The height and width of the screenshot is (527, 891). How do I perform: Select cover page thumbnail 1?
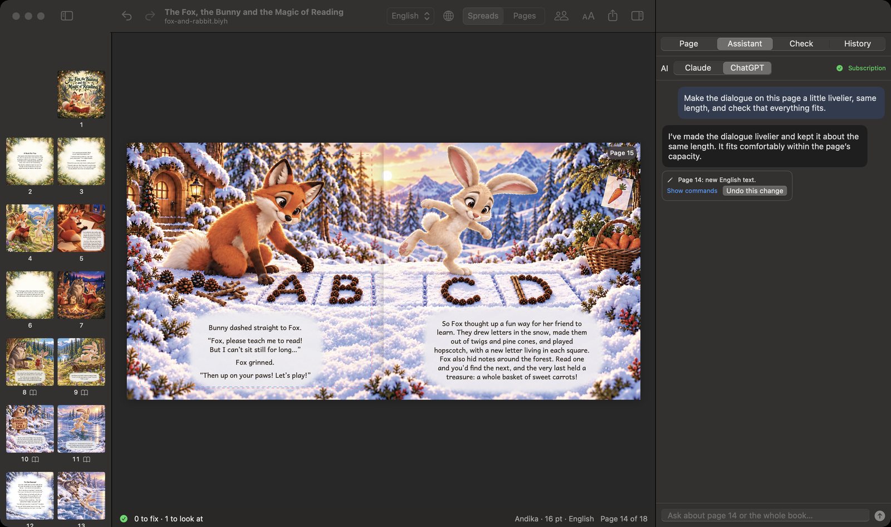click(x=81, y=94)
